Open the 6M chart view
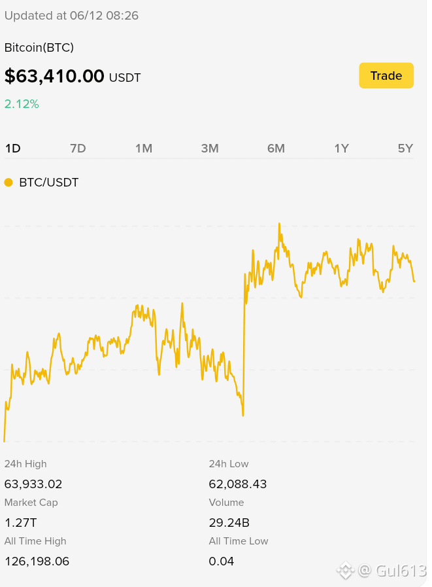This screenshot has width=432, height=587. 276,149
